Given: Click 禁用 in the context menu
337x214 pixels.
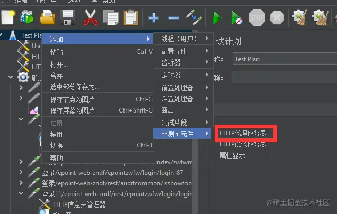Looking at the screenshot, I should point(97,134).
